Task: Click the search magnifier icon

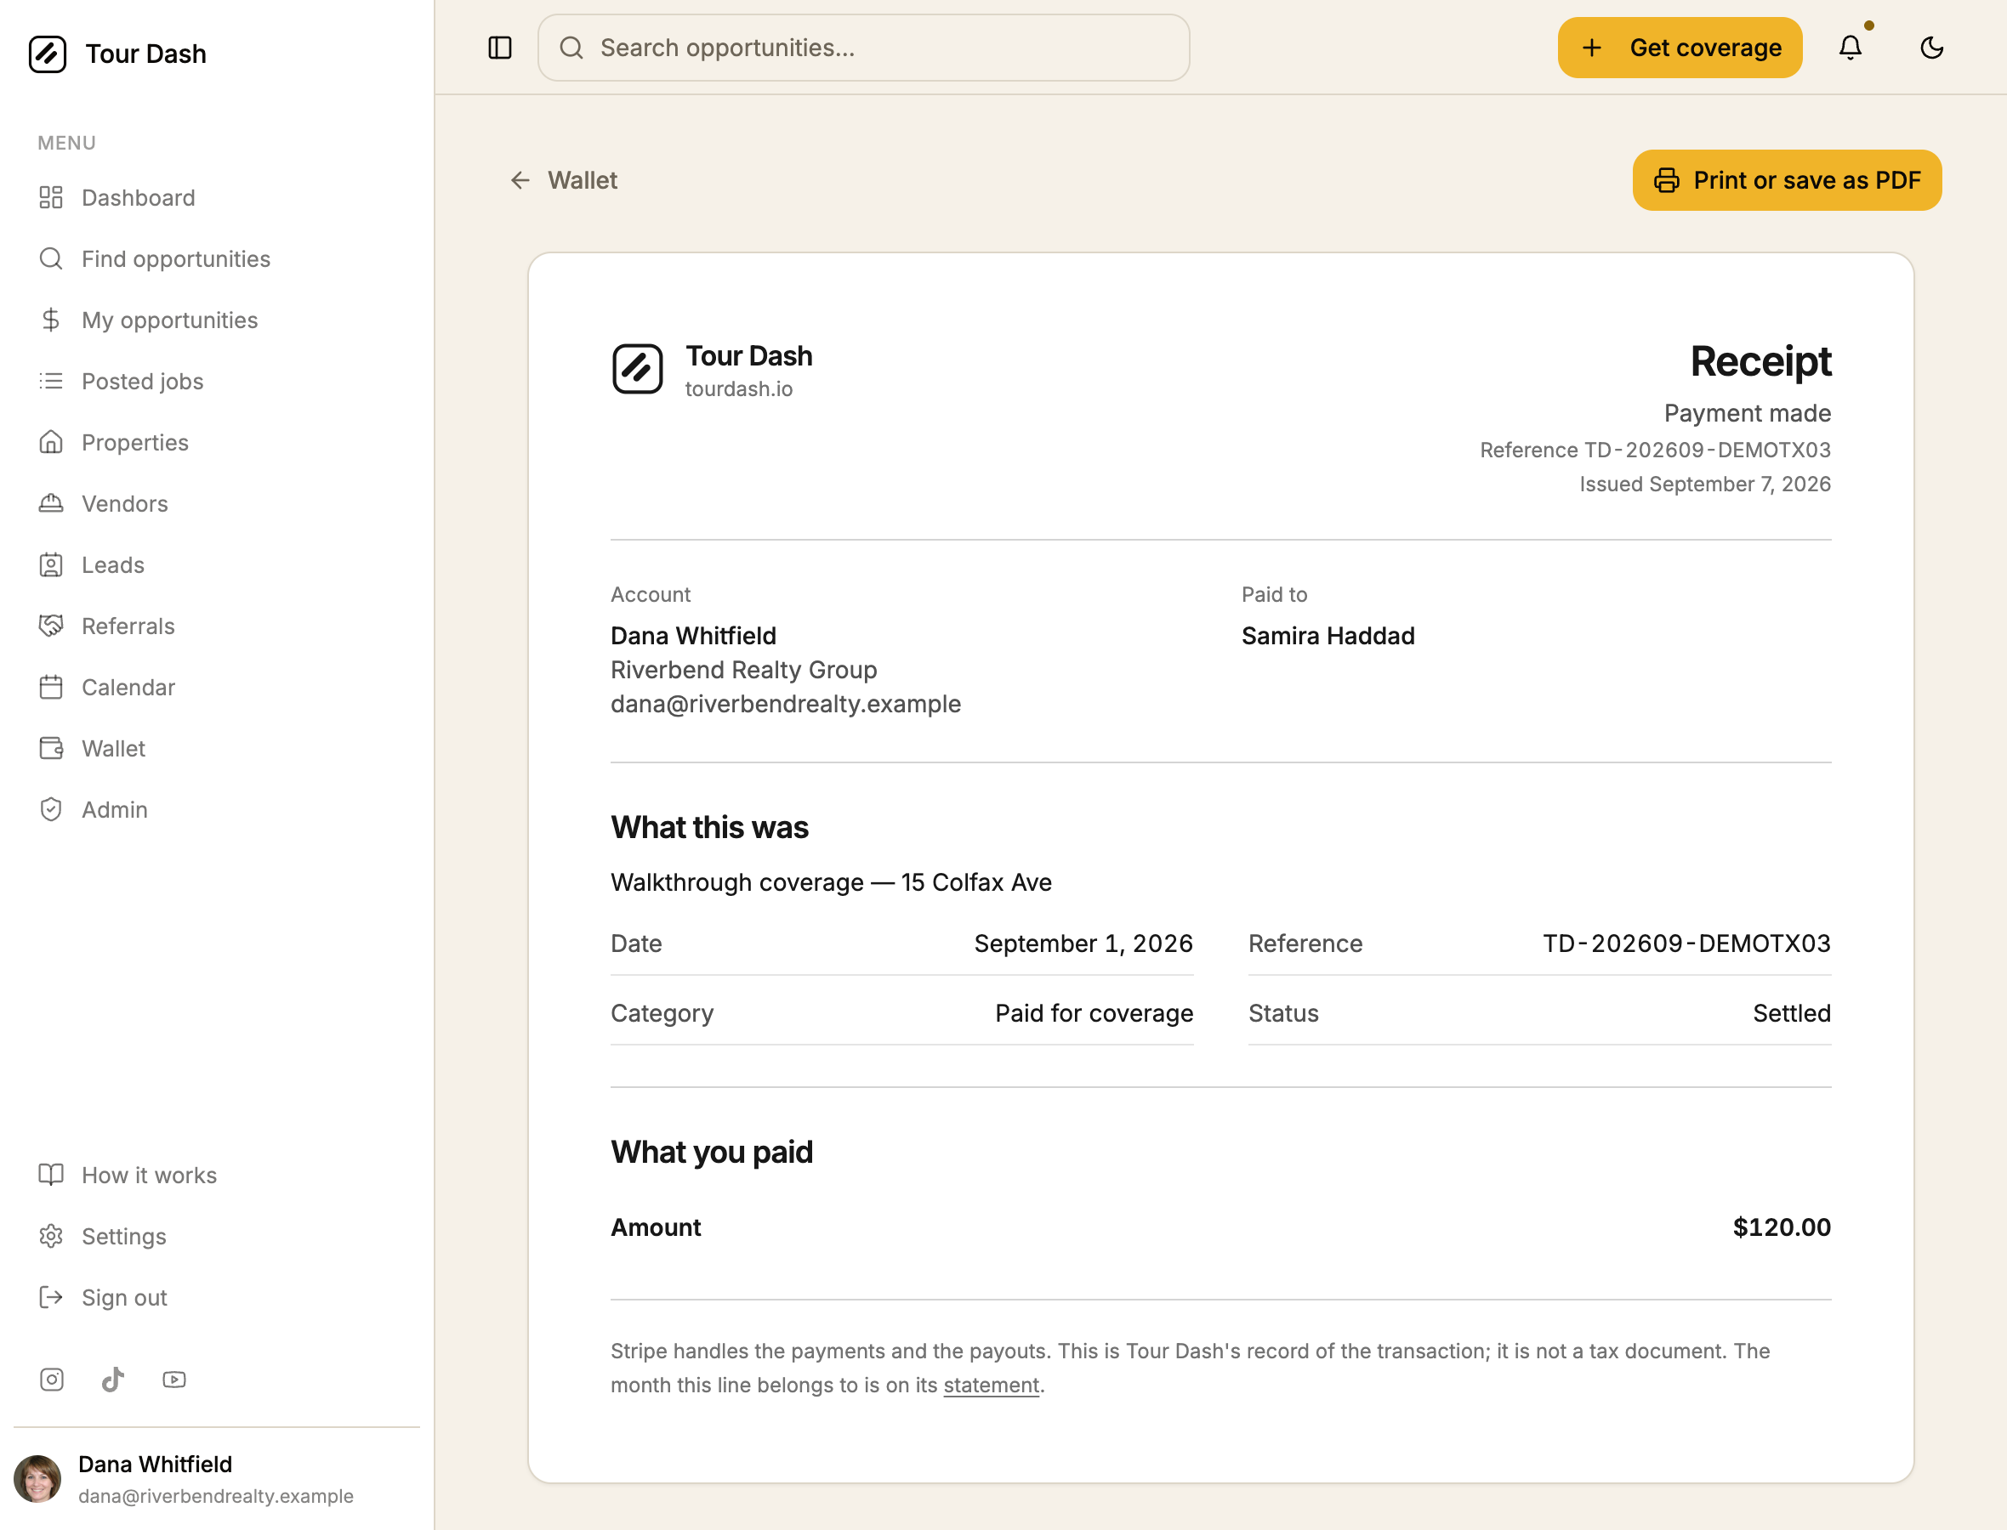Action: (x=571, y=48)
